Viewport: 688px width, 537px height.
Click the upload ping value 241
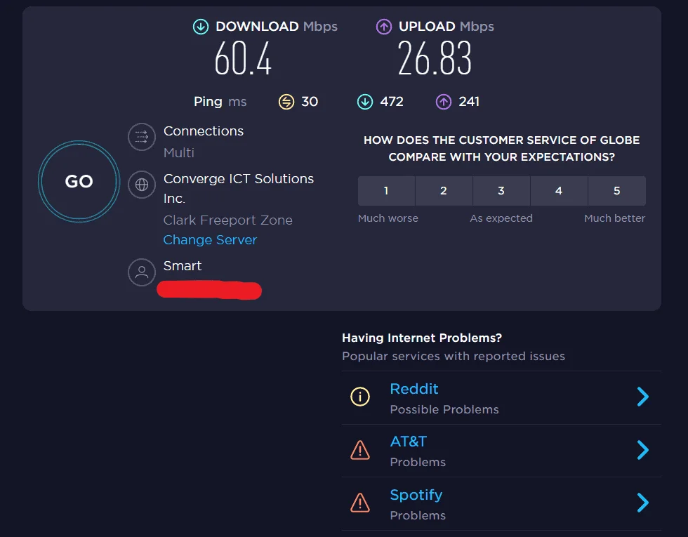point(469,102)
